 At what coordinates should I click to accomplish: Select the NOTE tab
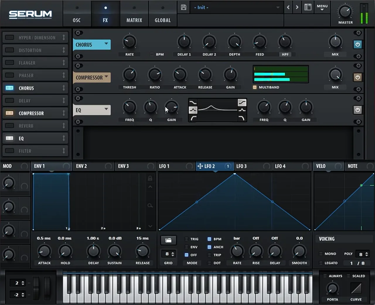coord(359,166)
